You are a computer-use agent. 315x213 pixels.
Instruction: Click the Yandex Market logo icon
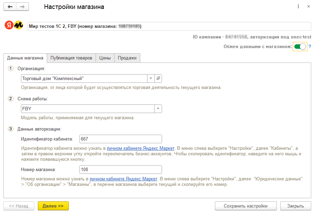click(x=14, y=26)
